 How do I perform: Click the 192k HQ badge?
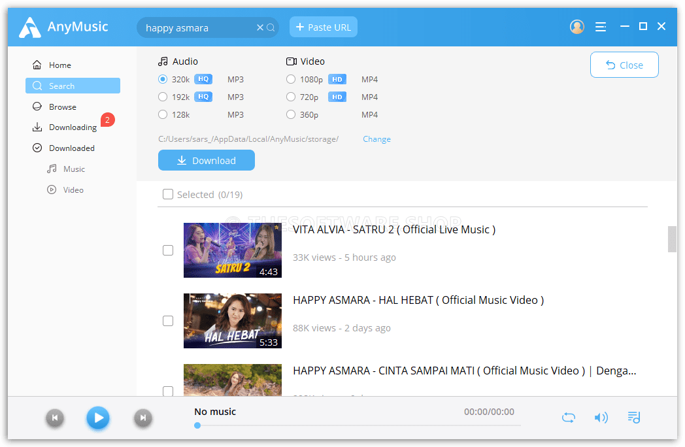click(203, 97)
